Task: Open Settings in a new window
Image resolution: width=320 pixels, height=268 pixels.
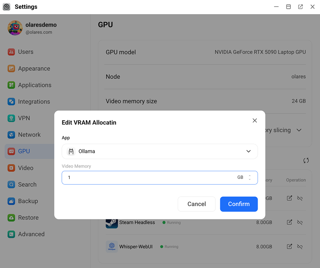Action: 300,7
